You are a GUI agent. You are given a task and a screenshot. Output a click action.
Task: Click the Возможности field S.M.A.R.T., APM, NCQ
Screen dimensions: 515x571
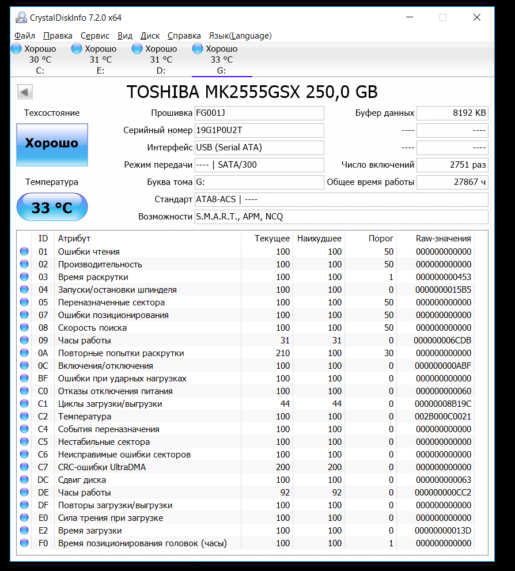tap(342, 217)
